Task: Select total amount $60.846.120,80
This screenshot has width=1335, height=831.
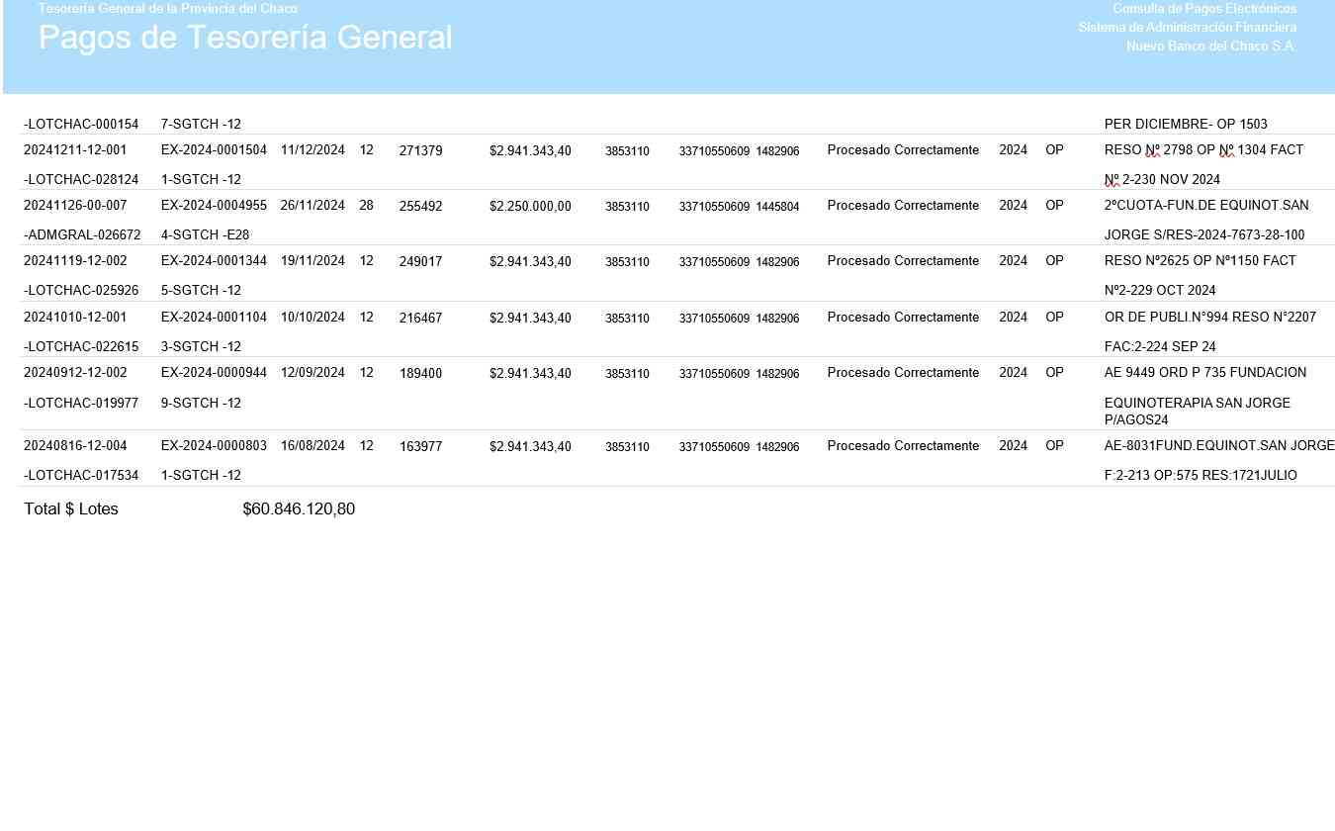Action: click(299, 509)
